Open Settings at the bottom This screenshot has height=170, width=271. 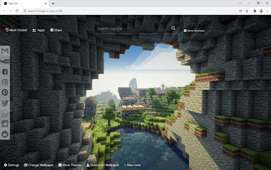coord(11,165)
